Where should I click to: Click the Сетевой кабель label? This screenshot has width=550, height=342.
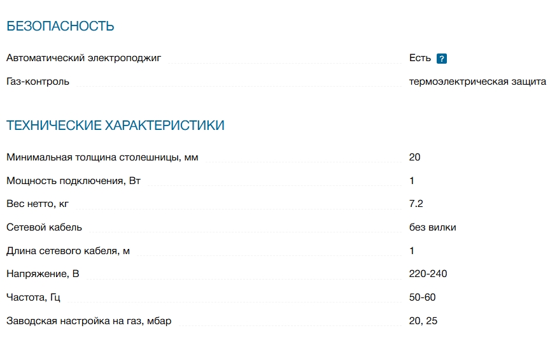tap(44, 227)
